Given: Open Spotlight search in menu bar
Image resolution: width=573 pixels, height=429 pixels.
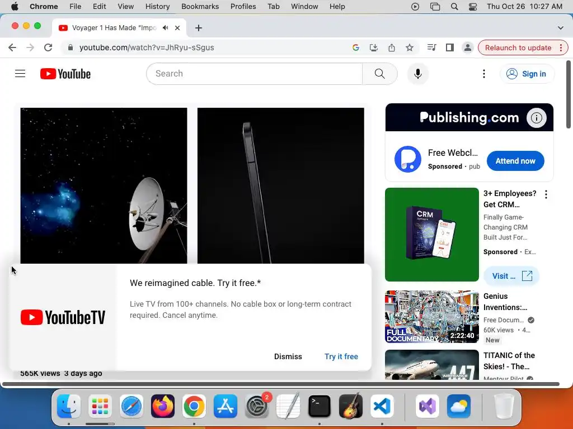Looking at the screenshot, I should [454, 7].
